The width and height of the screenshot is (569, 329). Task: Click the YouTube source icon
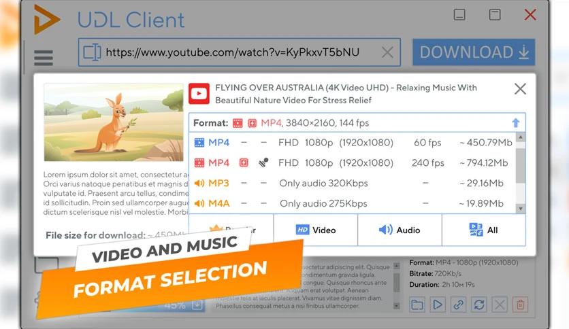199,94
